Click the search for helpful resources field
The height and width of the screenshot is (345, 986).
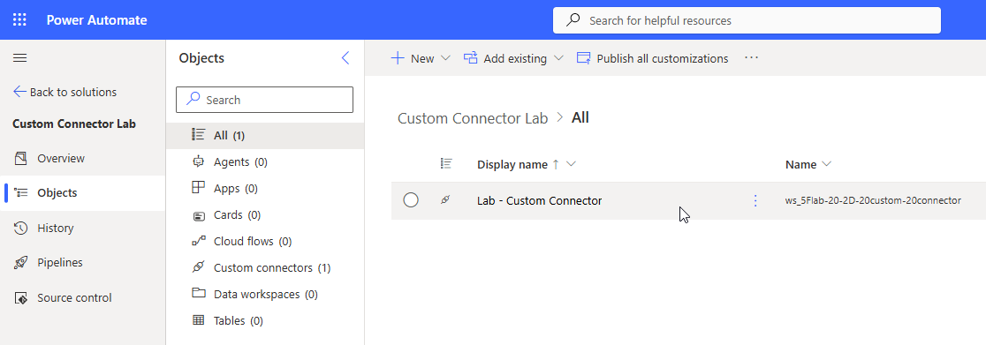tap(747, 20)
